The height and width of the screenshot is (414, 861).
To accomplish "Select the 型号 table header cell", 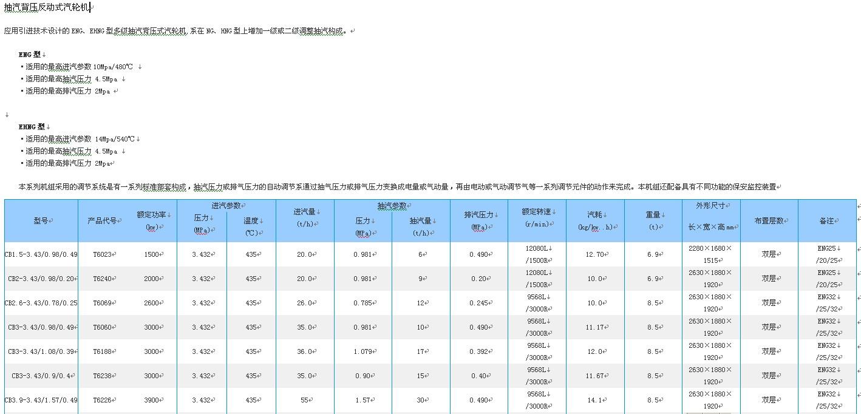I will pos(41,221).
